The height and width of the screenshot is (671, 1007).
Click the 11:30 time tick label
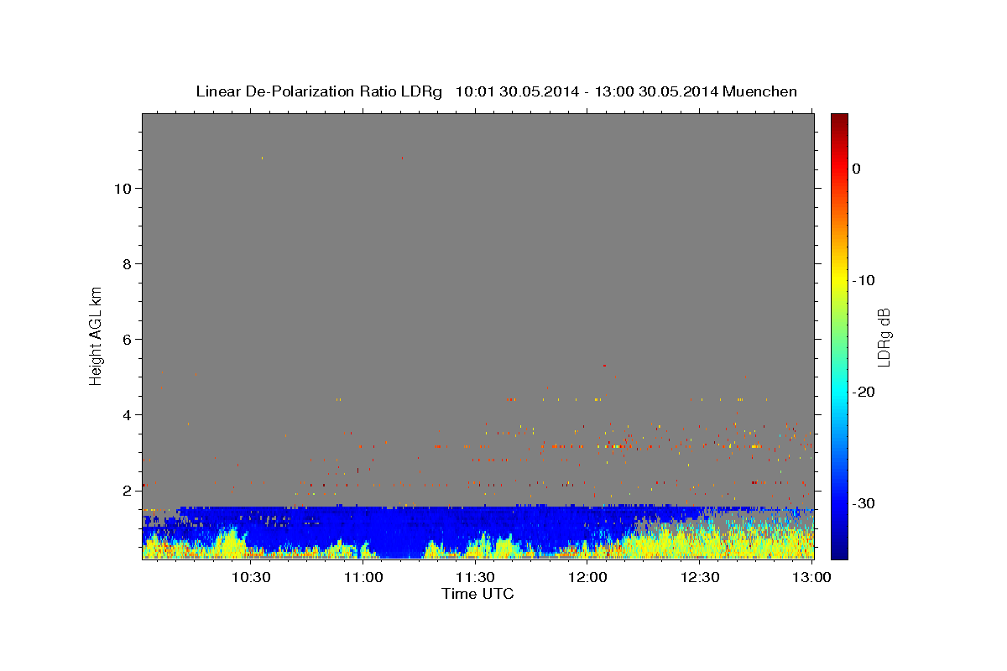click(x=475, y=578)
